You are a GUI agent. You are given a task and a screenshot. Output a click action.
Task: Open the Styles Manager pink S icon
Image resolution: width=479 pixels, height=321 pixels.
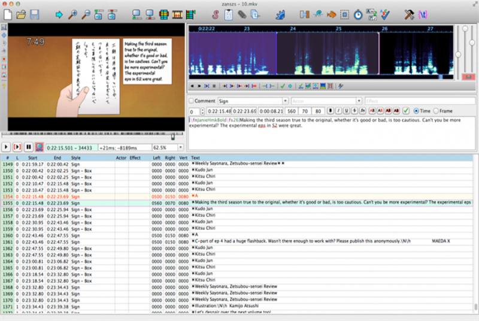point(216,14)
